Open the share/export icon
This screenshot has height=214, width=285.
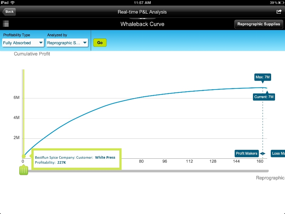pyautogui.click(x=279, y=12)
